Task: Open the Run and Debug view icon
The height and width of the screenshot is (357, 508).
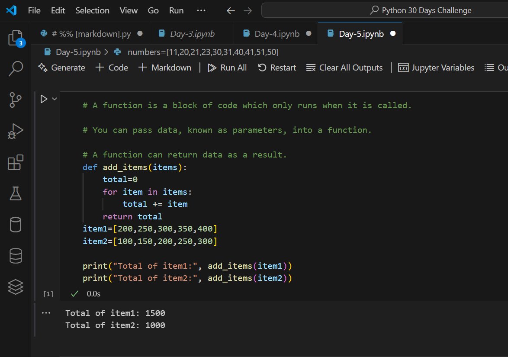Action: (16, 131)
